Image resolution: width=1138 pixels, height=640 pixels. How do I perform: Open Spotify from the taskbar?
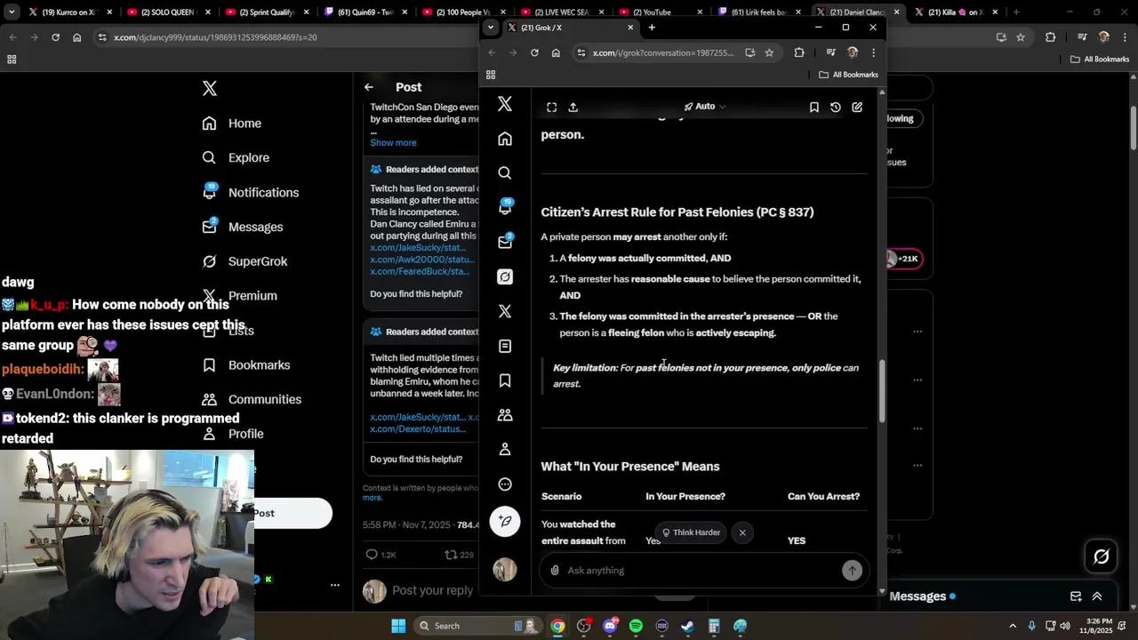pyautogui.click(x=636, y=626)
